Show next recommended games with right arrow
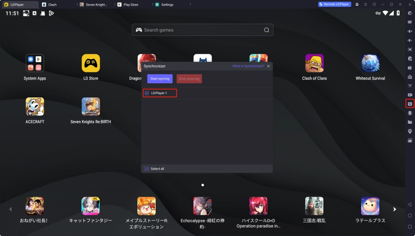This screenshot has width=415, height=236. point(394,209)
